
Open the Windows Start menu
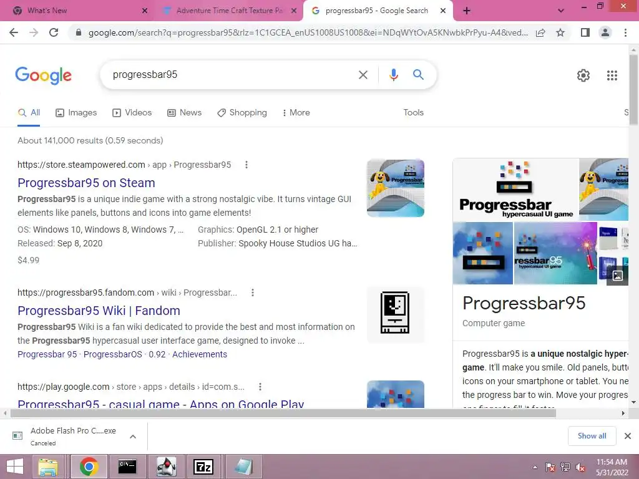(x=15, y=467)
